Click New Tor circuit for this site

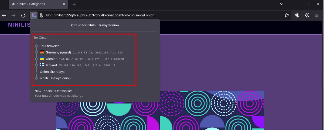pos(53,91)
